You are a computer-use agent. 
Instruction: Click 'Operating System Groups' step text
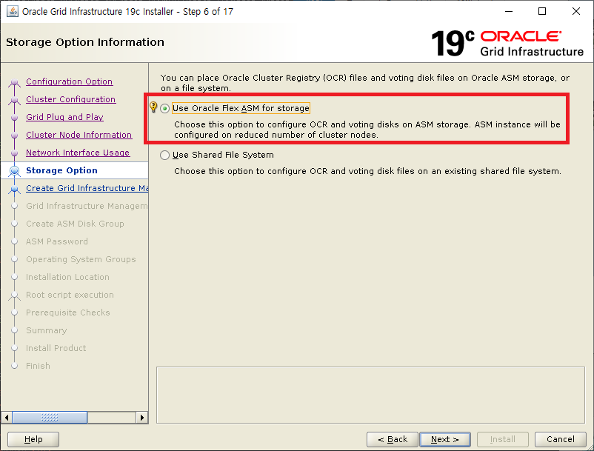pos(81,259)
